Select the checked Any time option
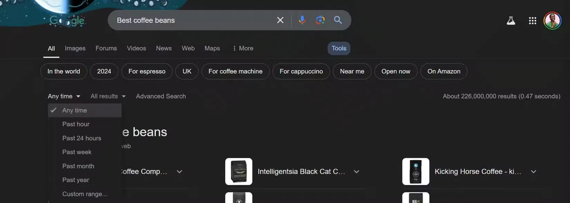This screenshot has height=203, width=570. coord(75,110)
